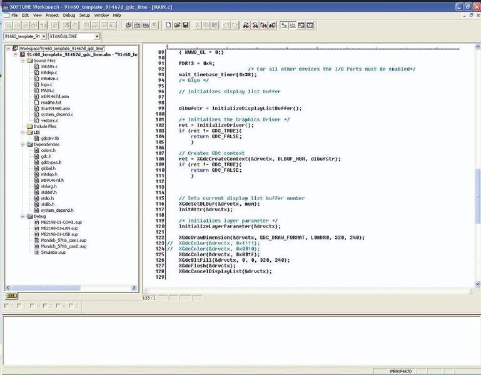Select the Include Files folder
The width and height of the screenshot is (481, 375).
(x=45, y=126)
